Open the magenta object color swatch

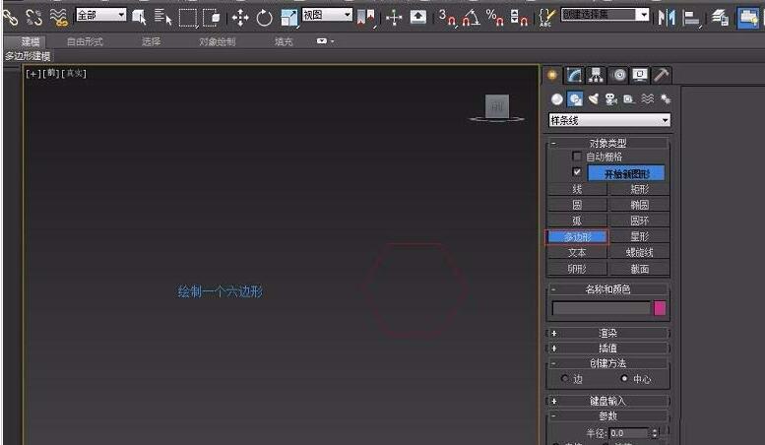click(x=660, y=308)
